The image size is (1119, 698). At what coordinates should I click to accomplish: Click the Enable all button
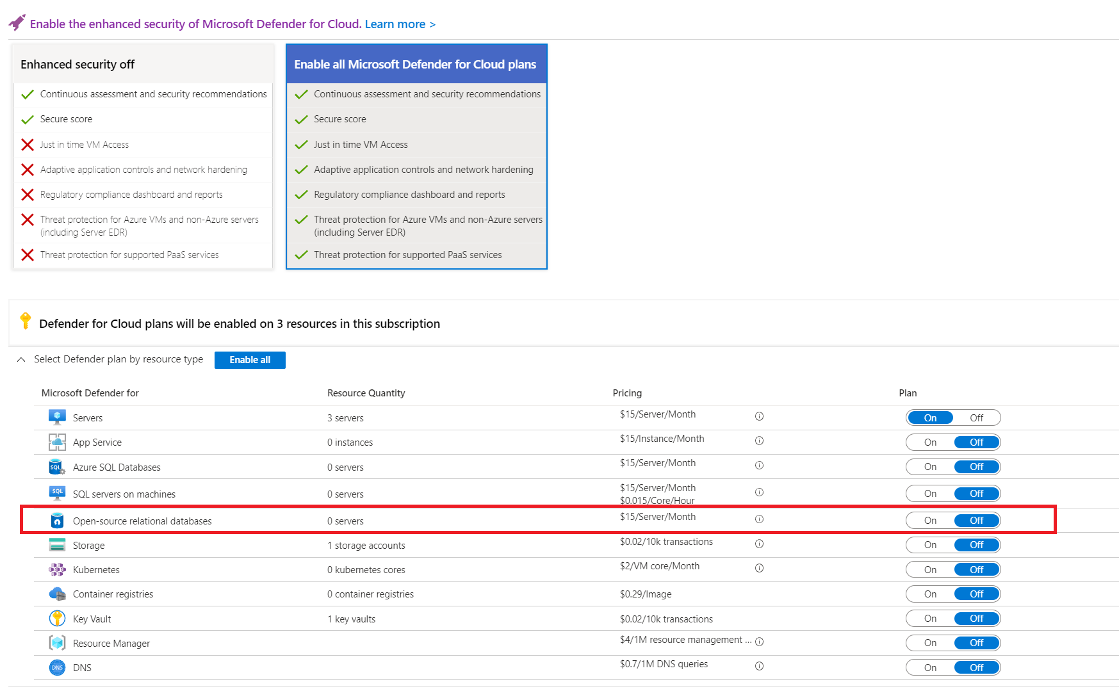(250, 359)
